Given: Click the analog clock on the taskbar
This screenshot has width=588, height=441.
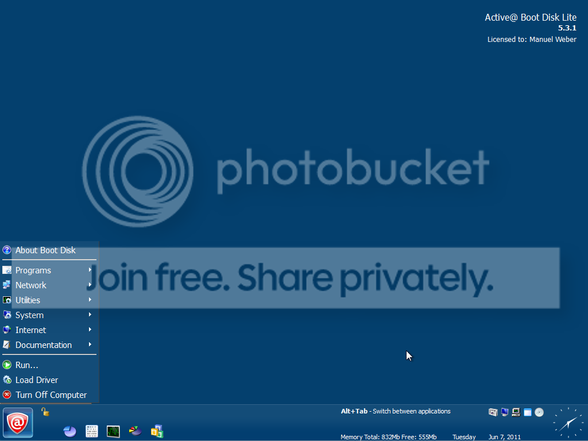Looking at the screenshot, I should 567,423.
